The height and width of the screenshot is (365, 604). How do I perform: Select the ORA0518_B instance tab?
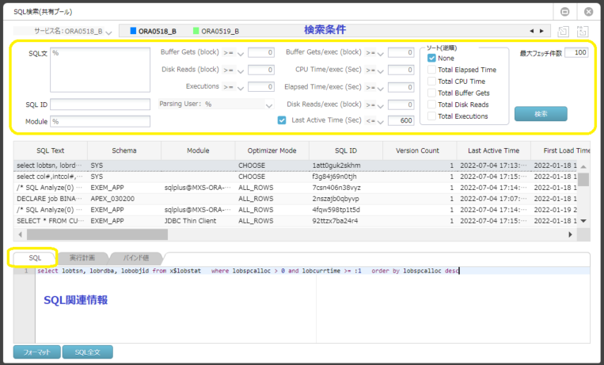click(x=154, y=31)
